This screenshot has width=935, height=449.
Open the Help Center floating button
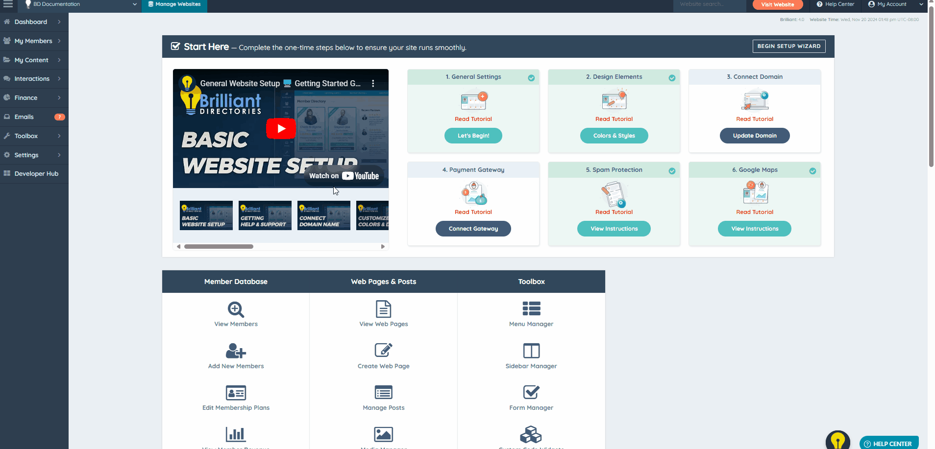click(889, 443)
